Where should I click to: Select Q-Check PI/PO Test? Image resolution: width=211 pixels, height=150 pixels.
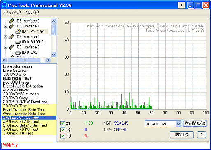coord(21,130)
